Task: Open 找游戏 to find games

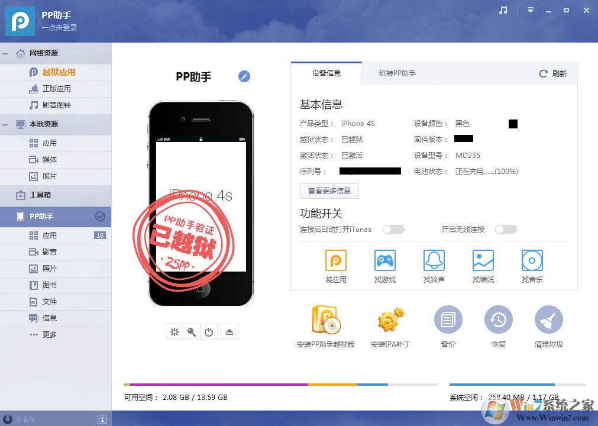Action: click(384, 260)
